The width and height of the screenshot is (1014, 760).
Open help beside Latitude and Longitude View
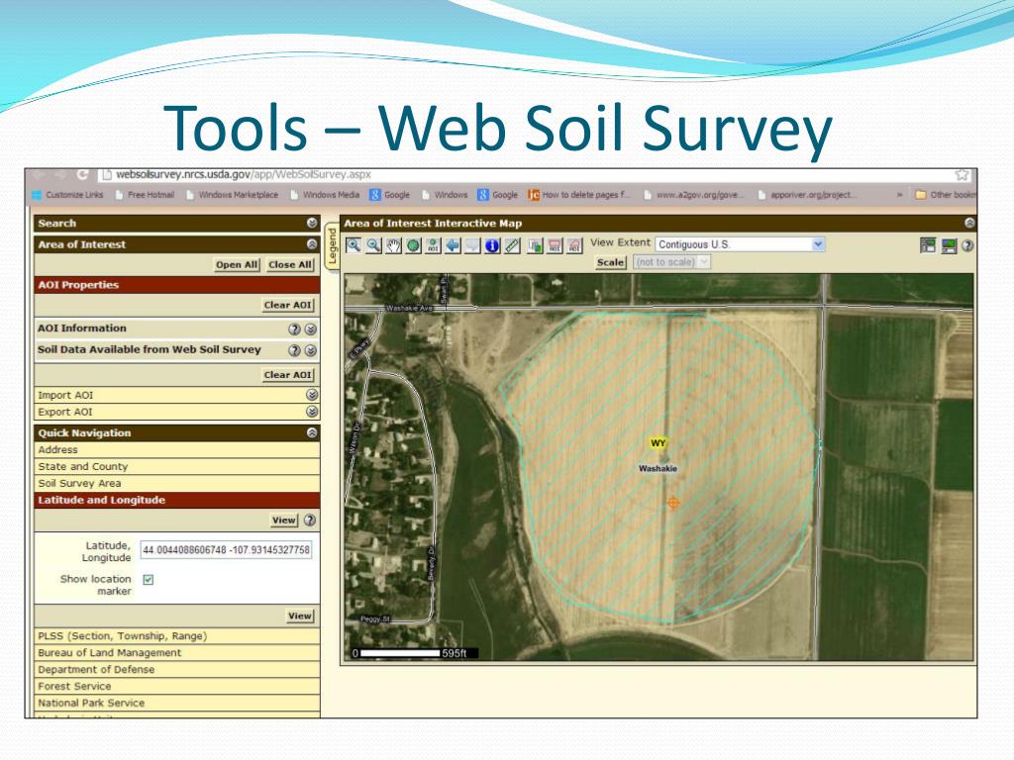click(310, 520)
